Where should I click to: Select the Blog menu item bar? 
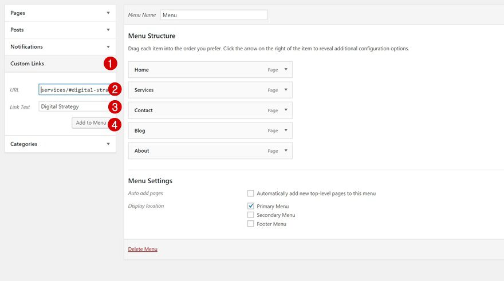tap(210, 130)
